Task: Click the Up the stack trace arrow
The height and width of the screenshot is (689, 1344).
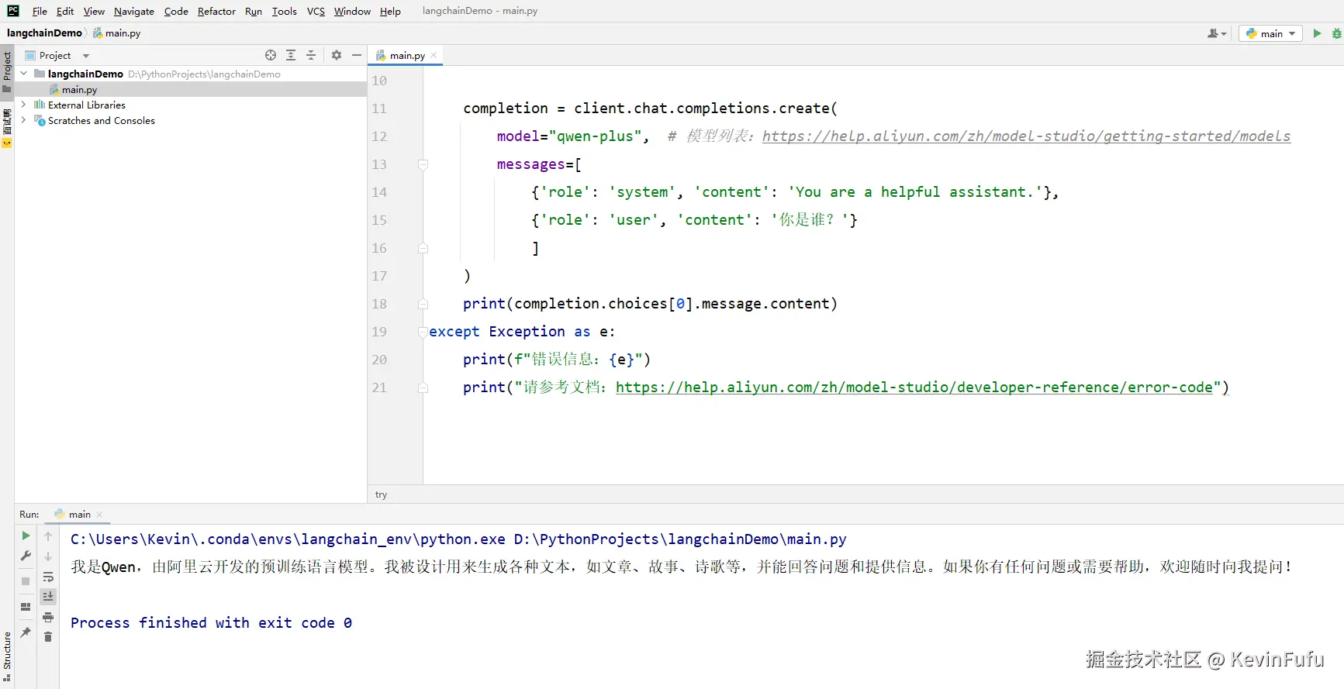Action: tap(48, 536)
